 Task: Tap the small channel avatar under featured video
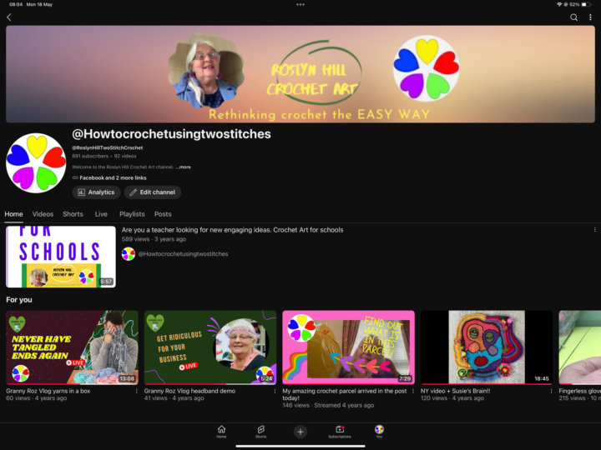(x=129, y=253)
